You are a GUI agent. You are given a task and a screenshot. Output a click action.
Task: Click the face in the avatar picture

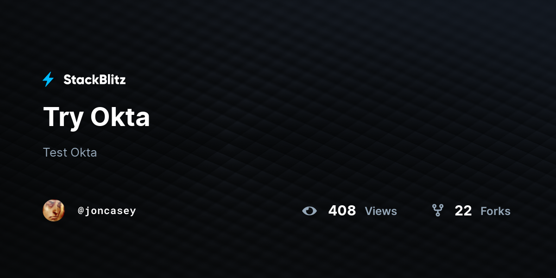54,210
